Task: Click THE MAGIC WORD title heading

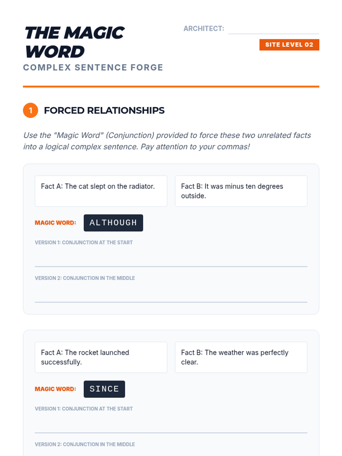Action: pyautogui.click(x=75, y=42)
